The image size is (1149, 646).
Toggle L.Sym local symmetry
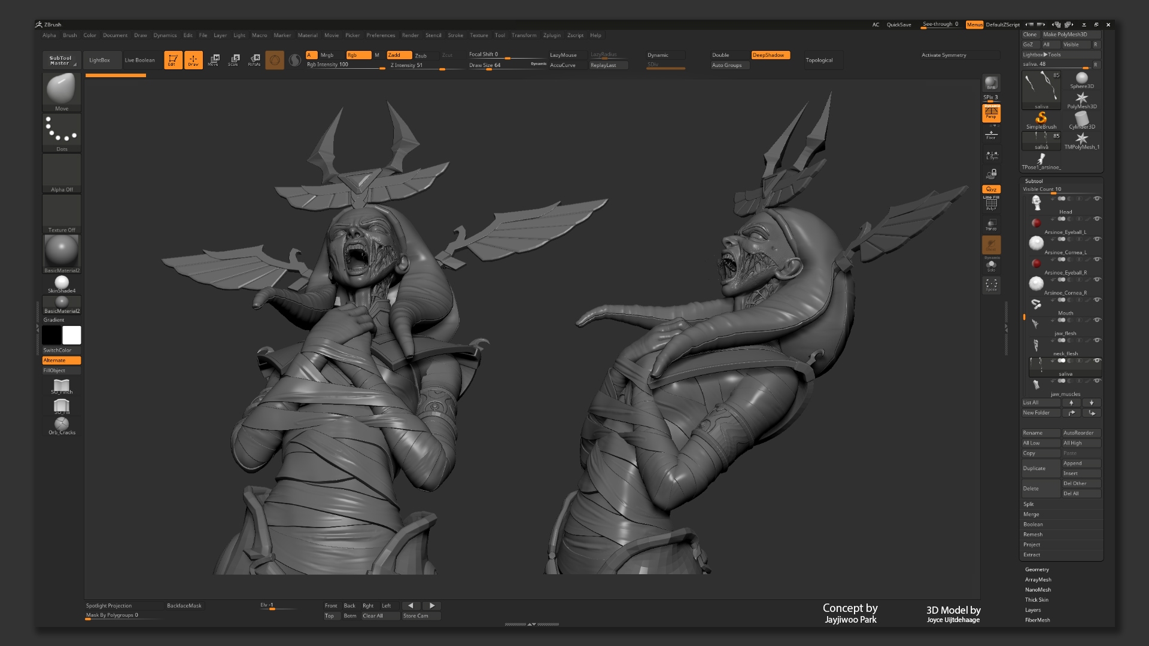[x=991, y=155]
